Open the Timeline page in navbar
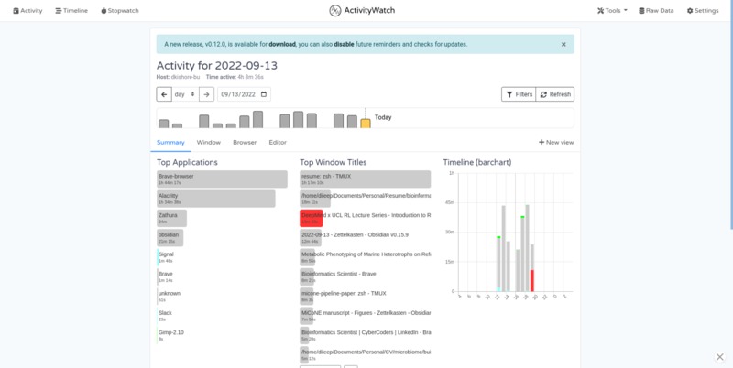The height and width of the screenshot is (368, 733). (71, 11)
